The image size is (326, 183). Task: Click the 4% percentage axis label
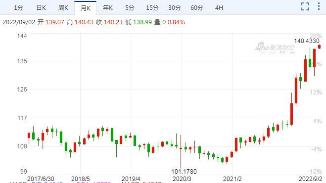pos(318,121)
